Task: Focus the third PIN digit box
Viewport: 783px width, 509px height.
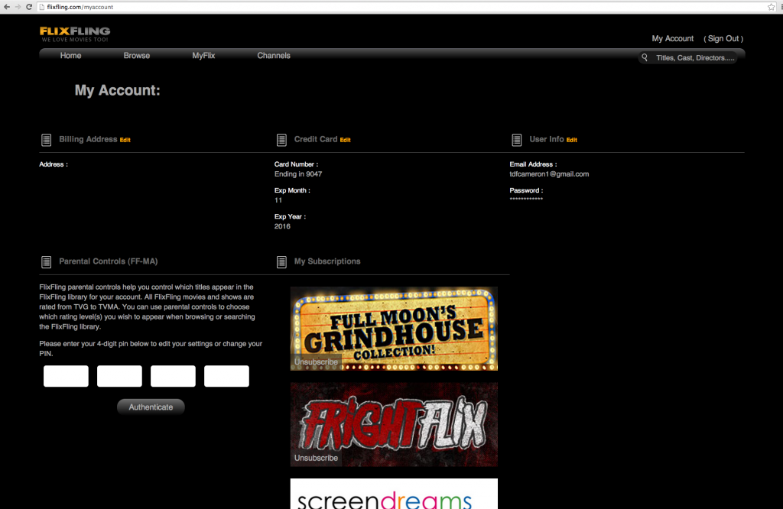Action: coord(173,376)
